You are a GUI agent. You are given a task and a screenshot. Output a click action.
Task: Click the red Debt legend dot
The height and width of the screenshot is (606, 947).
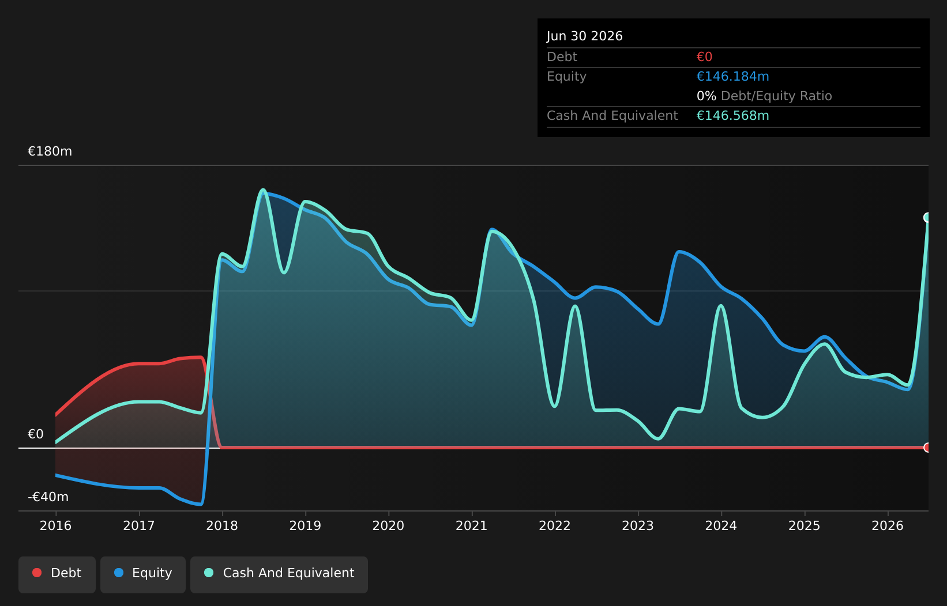pyautogui.click(x=37, y=573)
